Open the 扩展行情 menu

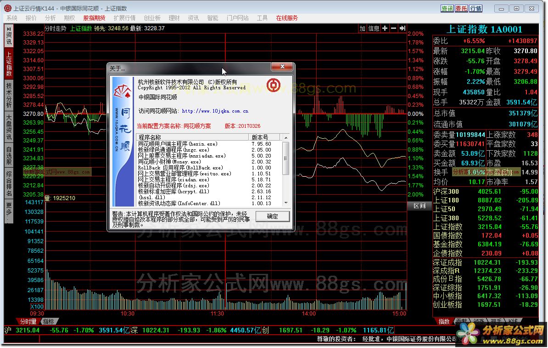(x=124, y=18)
